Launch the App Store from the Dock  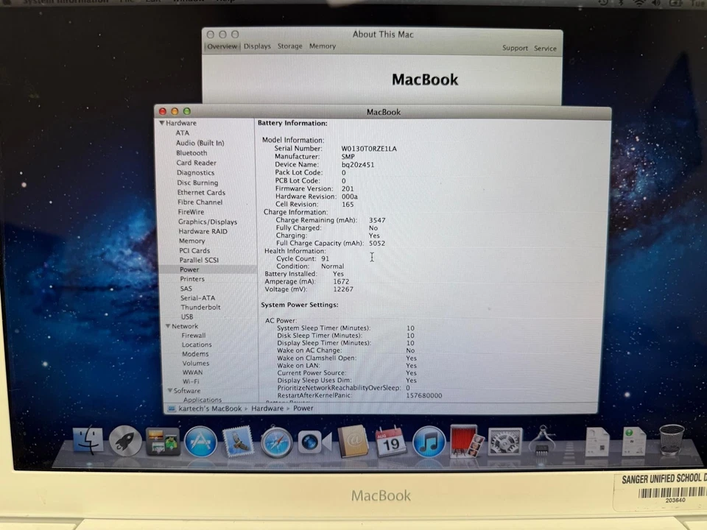200,442
